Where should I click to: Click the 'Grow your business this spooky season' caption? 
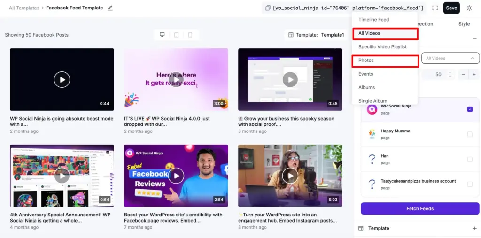point(286,122)
